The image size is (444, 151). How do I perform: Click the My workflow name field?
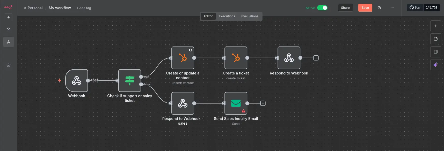60,8
